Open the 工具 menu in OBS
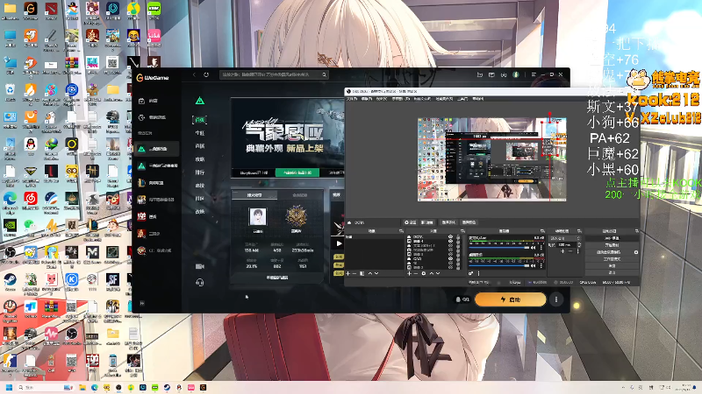This screenshot has width=702, height=394. point(462,99)
